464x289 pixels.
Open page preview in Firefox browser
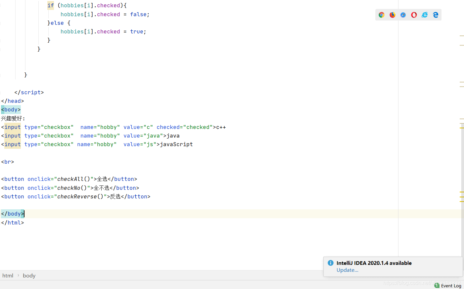click(x=393, y=15)
